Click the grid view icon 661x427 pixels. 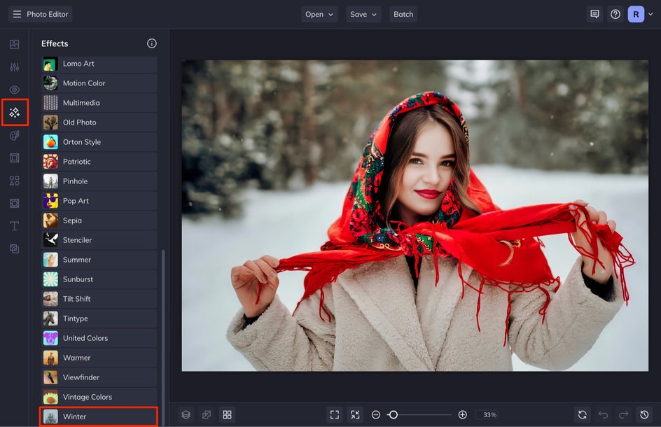pyautogui.click(x=227, y=415)
